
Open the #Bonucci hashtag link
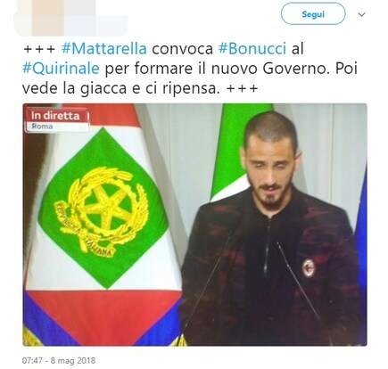[252, 48]
